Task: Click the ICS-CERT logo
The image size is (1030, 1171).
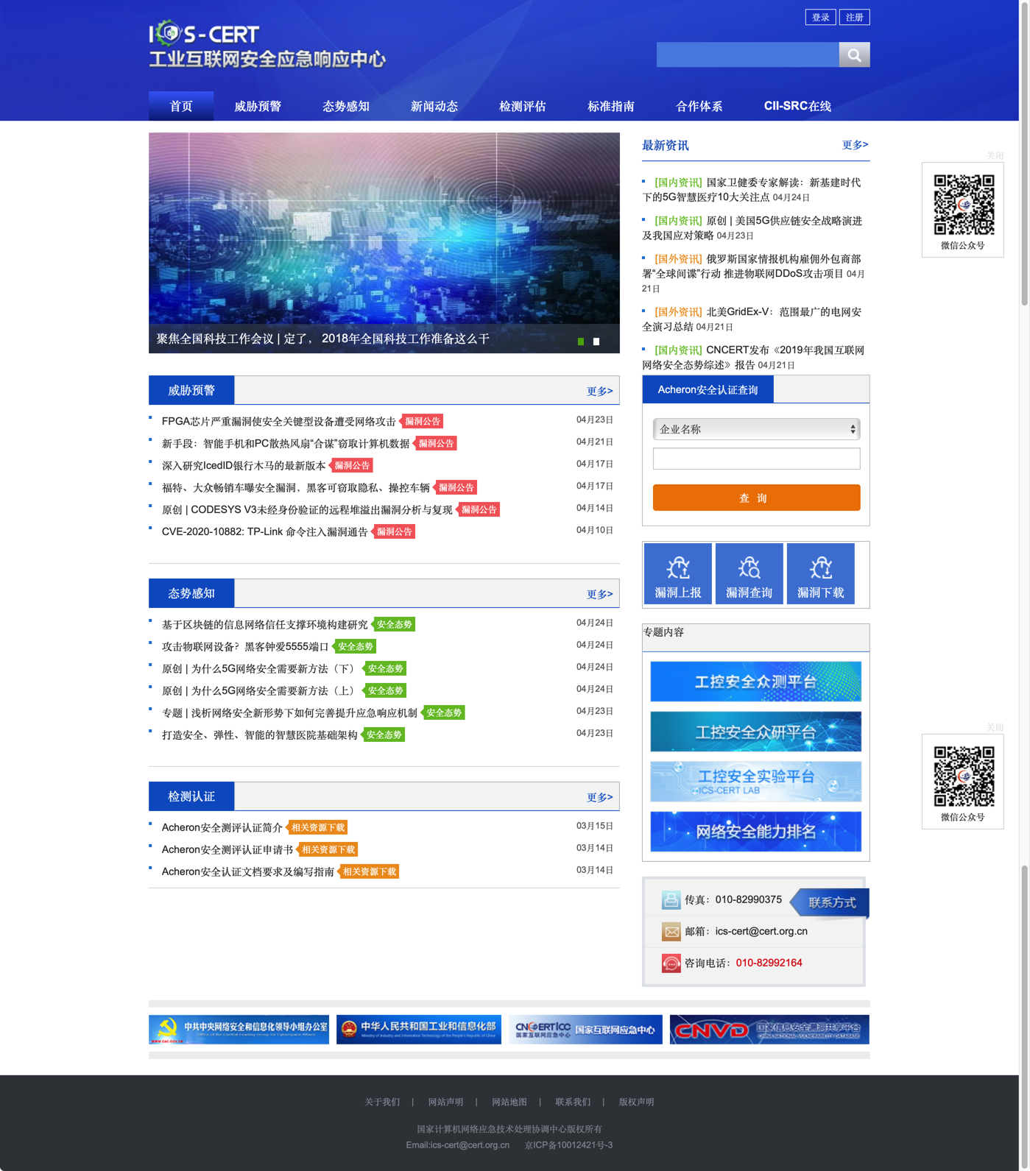Action: tap(267, 44)
